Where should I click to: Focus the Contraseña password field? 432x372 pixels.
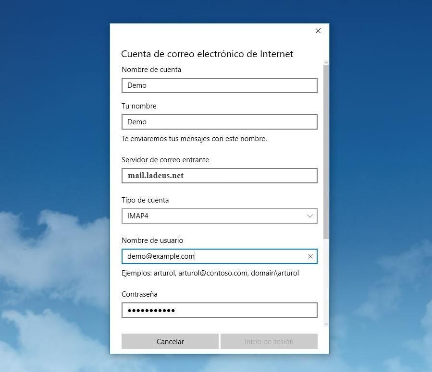coord(219,310)
